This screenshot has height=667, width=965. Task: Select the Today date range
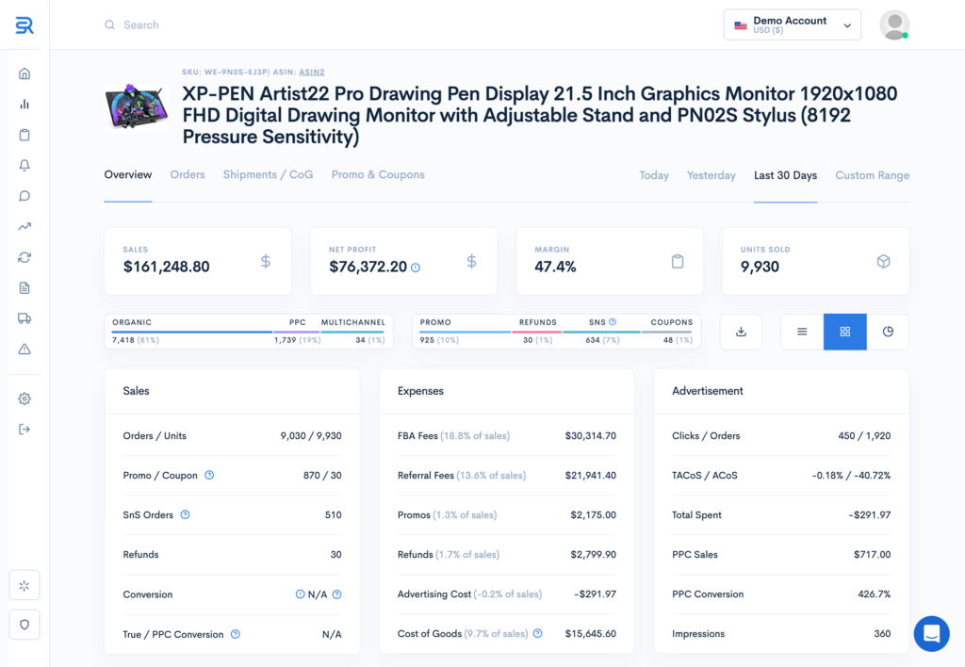654,175
